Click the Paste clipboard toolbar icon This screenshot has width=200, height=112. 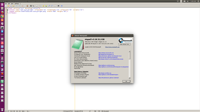28,6
